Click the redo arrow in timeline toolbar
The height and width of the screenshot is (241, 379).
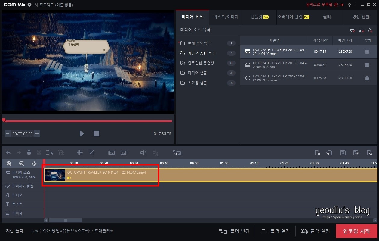19,153
